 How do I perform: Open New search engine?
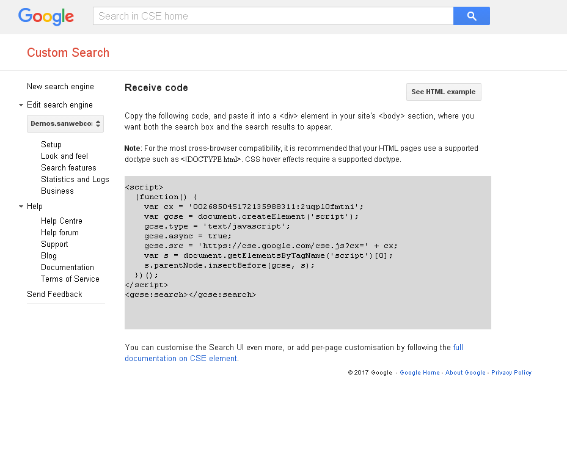tap(60, 86)
